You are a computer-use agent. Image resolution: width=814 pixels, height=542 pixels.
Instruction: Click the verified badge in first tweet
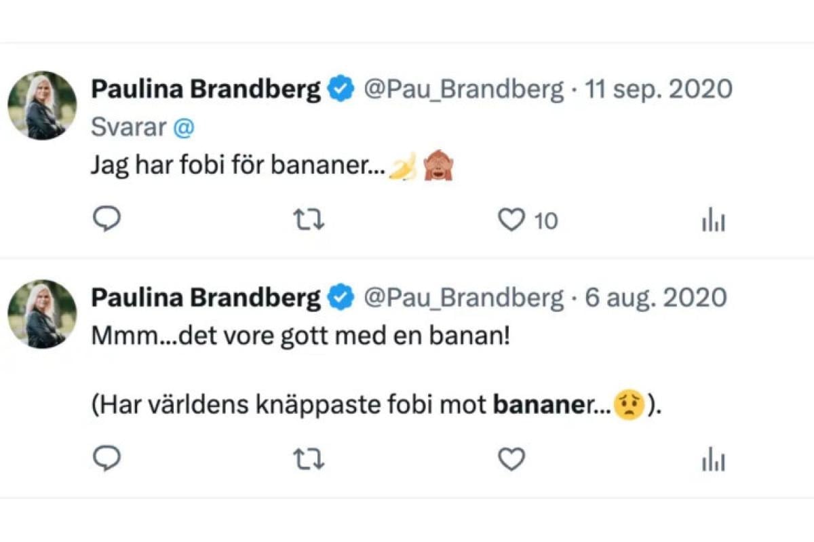pyautogui.click(x=341, y=89)
